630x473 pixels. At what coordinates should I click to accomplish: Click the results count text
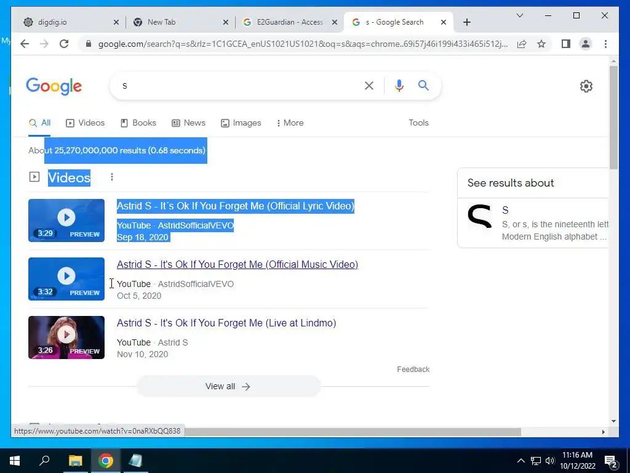(117, 150)
